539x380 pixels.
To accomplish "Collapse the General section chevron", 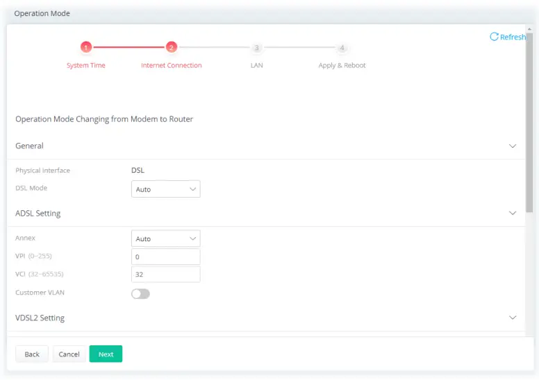I will click(x=512, y=146).
